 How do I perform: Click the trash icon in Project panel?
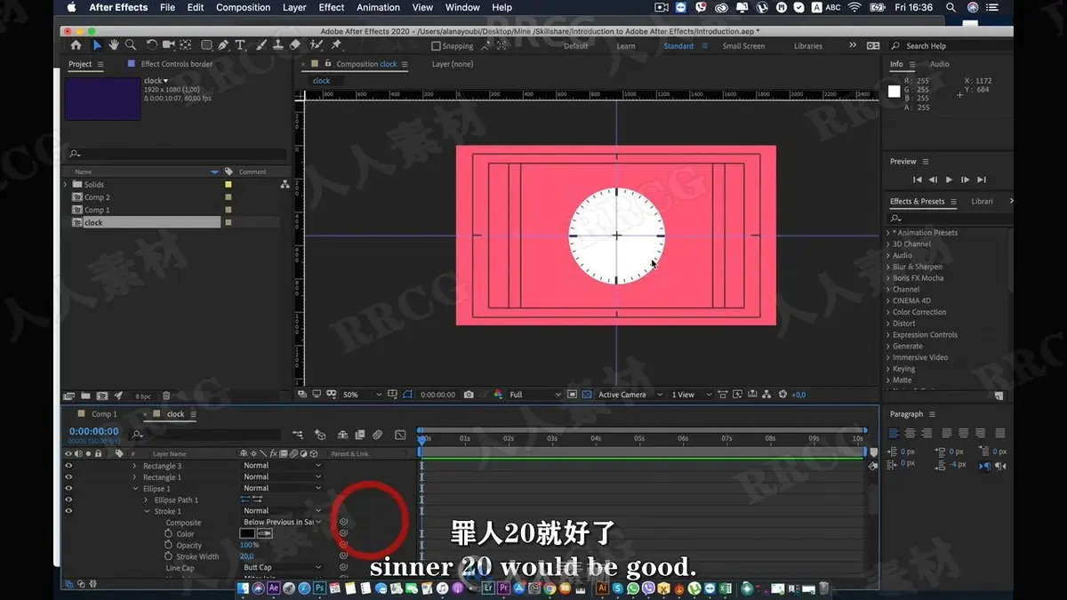click(x=166, y=396)
